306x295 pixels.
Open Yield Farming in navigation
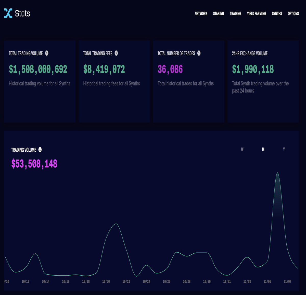[257, 14]
